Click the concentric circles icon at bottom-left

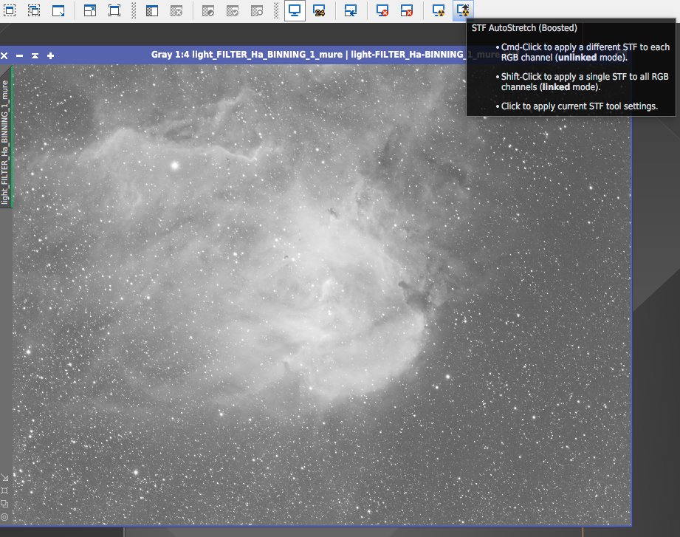(x=4, y=517)
